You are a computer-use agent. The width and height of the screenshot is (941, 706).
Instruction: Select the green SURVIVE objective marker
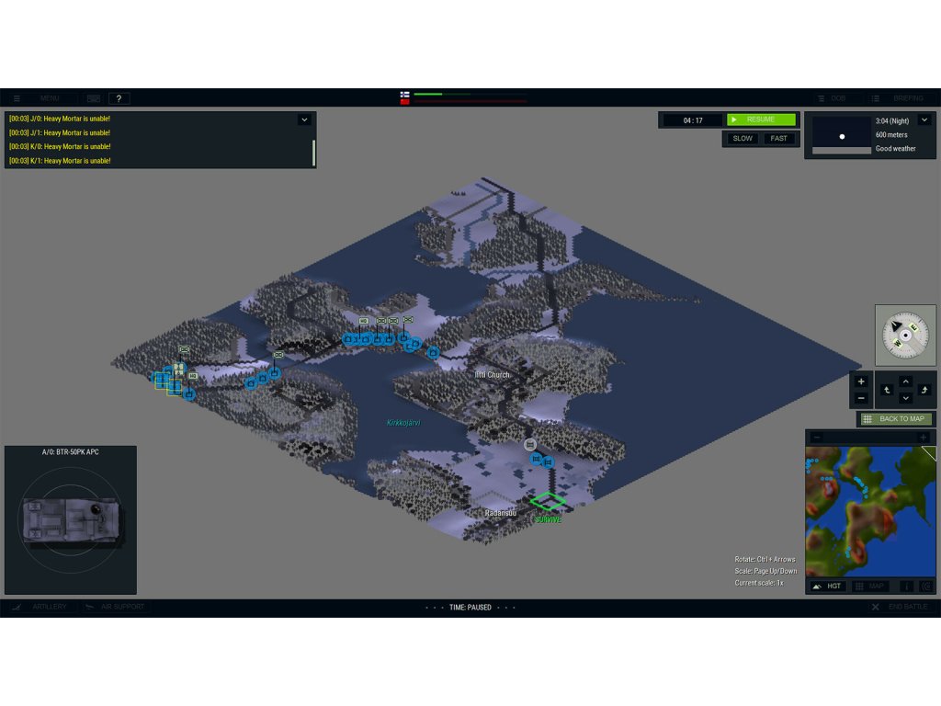(549, 502)
